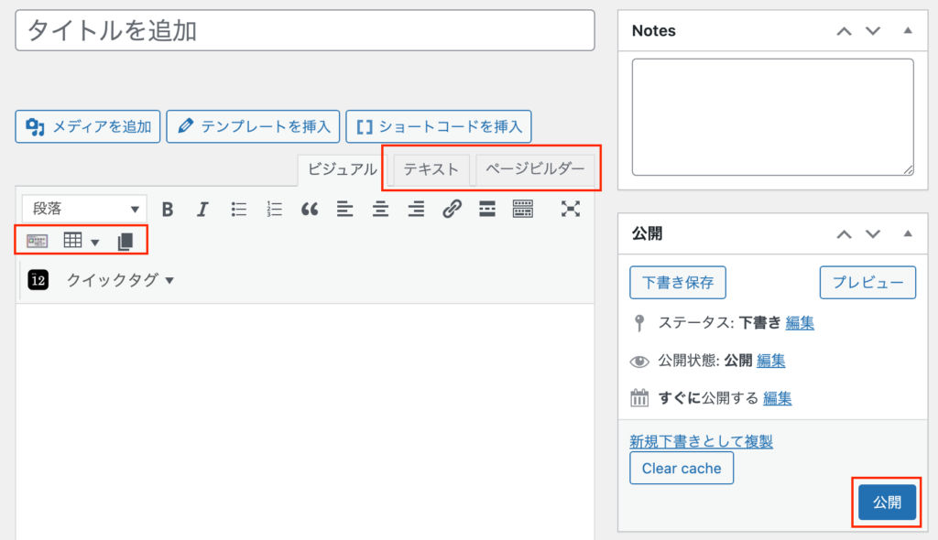This screenshot has width=938, height=540.
Task: Click 新規下書きとして複製 link
Action: pyautogui.click(x=701, y=441)
